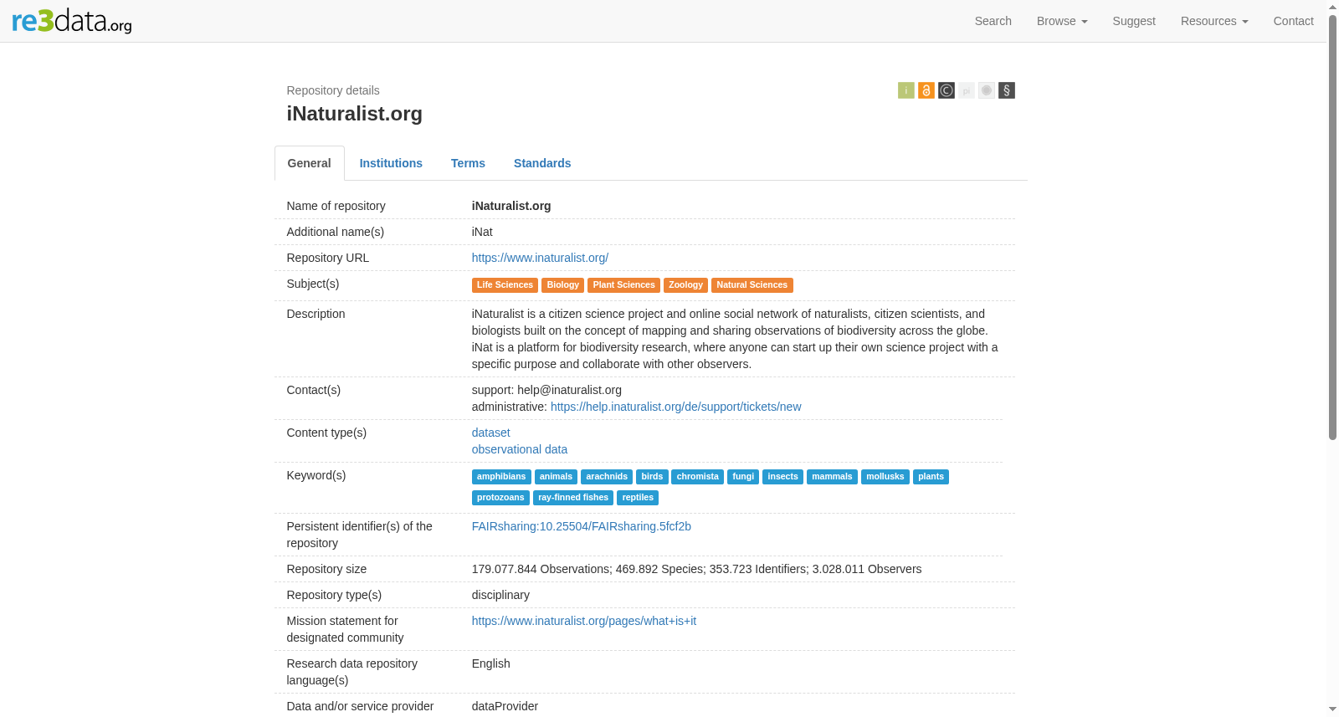Open the Standards tab

[x=542, y=163]
